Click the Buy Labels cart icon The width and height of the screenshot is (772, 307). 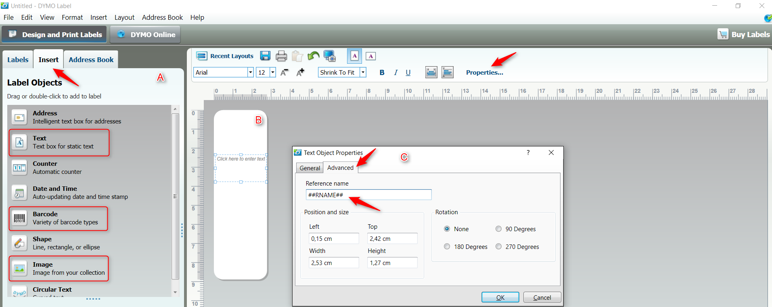click(x=723, y=34)
